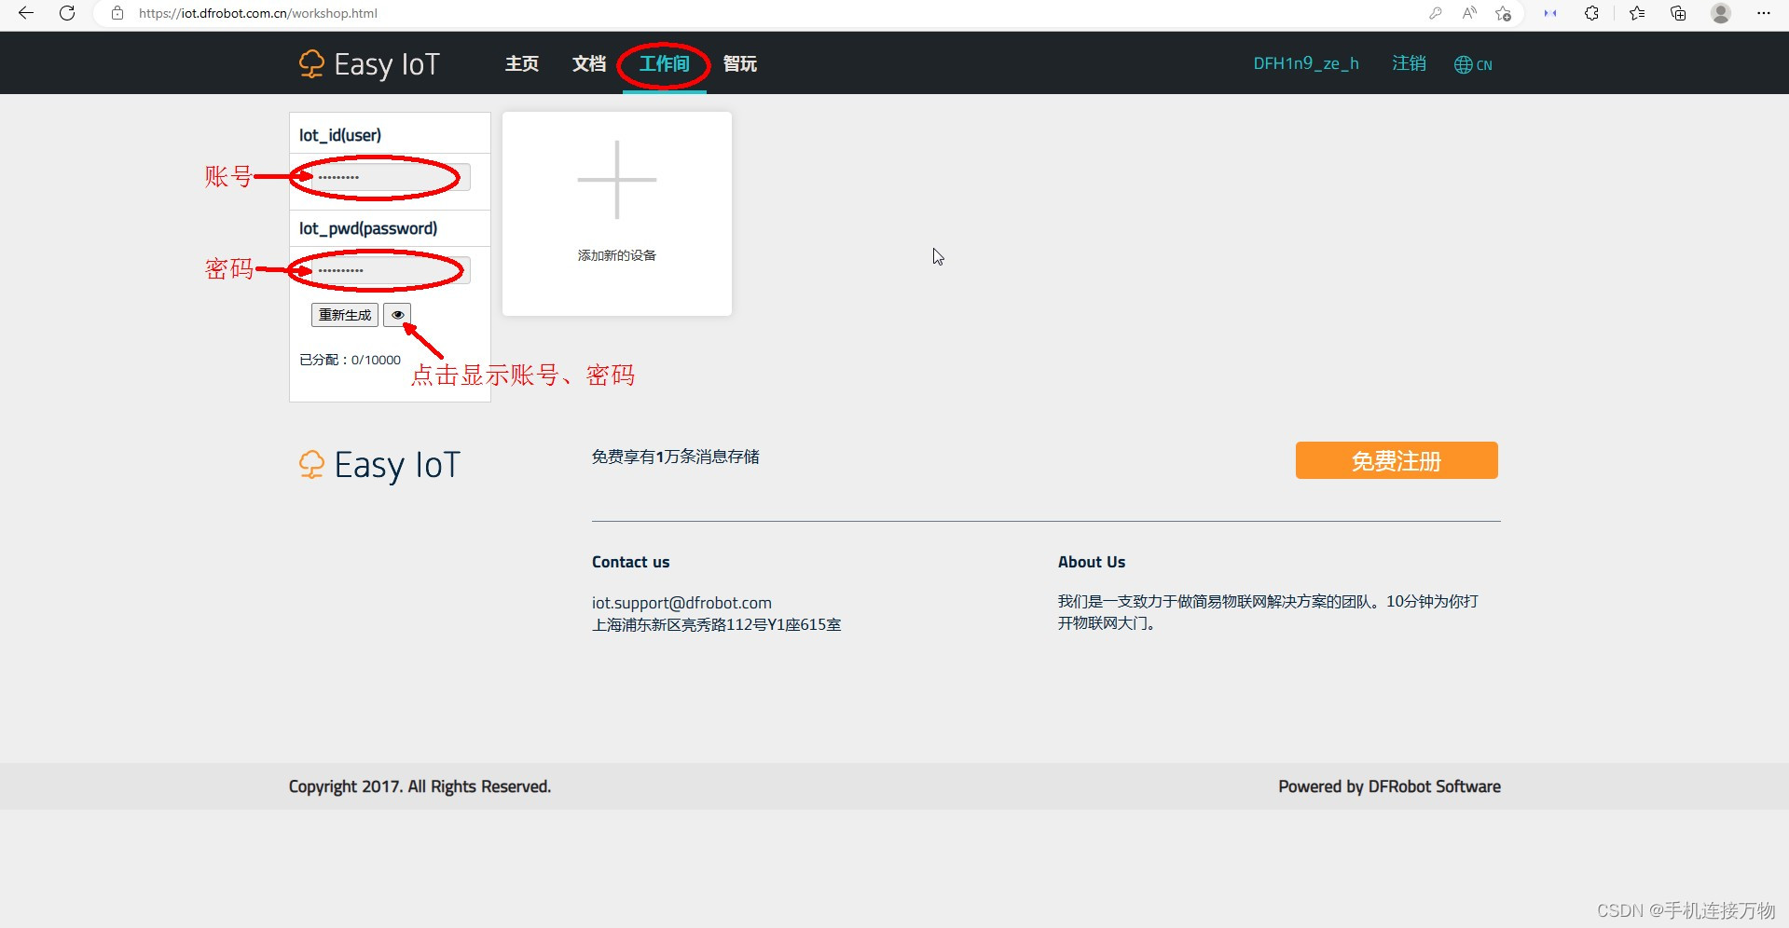
Task: Click the Iot_pwd(password) field
Action: (x=392, y=270)
